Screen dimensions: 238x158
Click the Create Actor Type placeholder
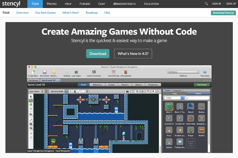(x=191, y=143)
